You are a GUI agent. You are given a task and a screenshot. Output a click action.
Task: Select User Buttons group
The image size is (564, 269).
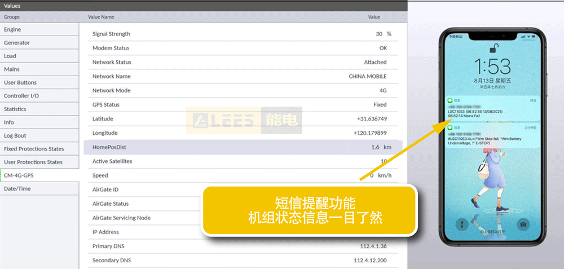[x=39, y=83]
